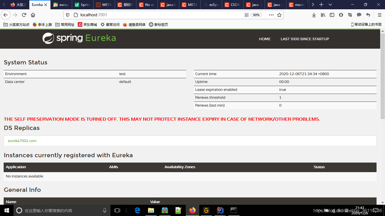Open IntelliJ IDEA from taskbar
The width and height of the screenshot is (385, 216).
point(220,210)
